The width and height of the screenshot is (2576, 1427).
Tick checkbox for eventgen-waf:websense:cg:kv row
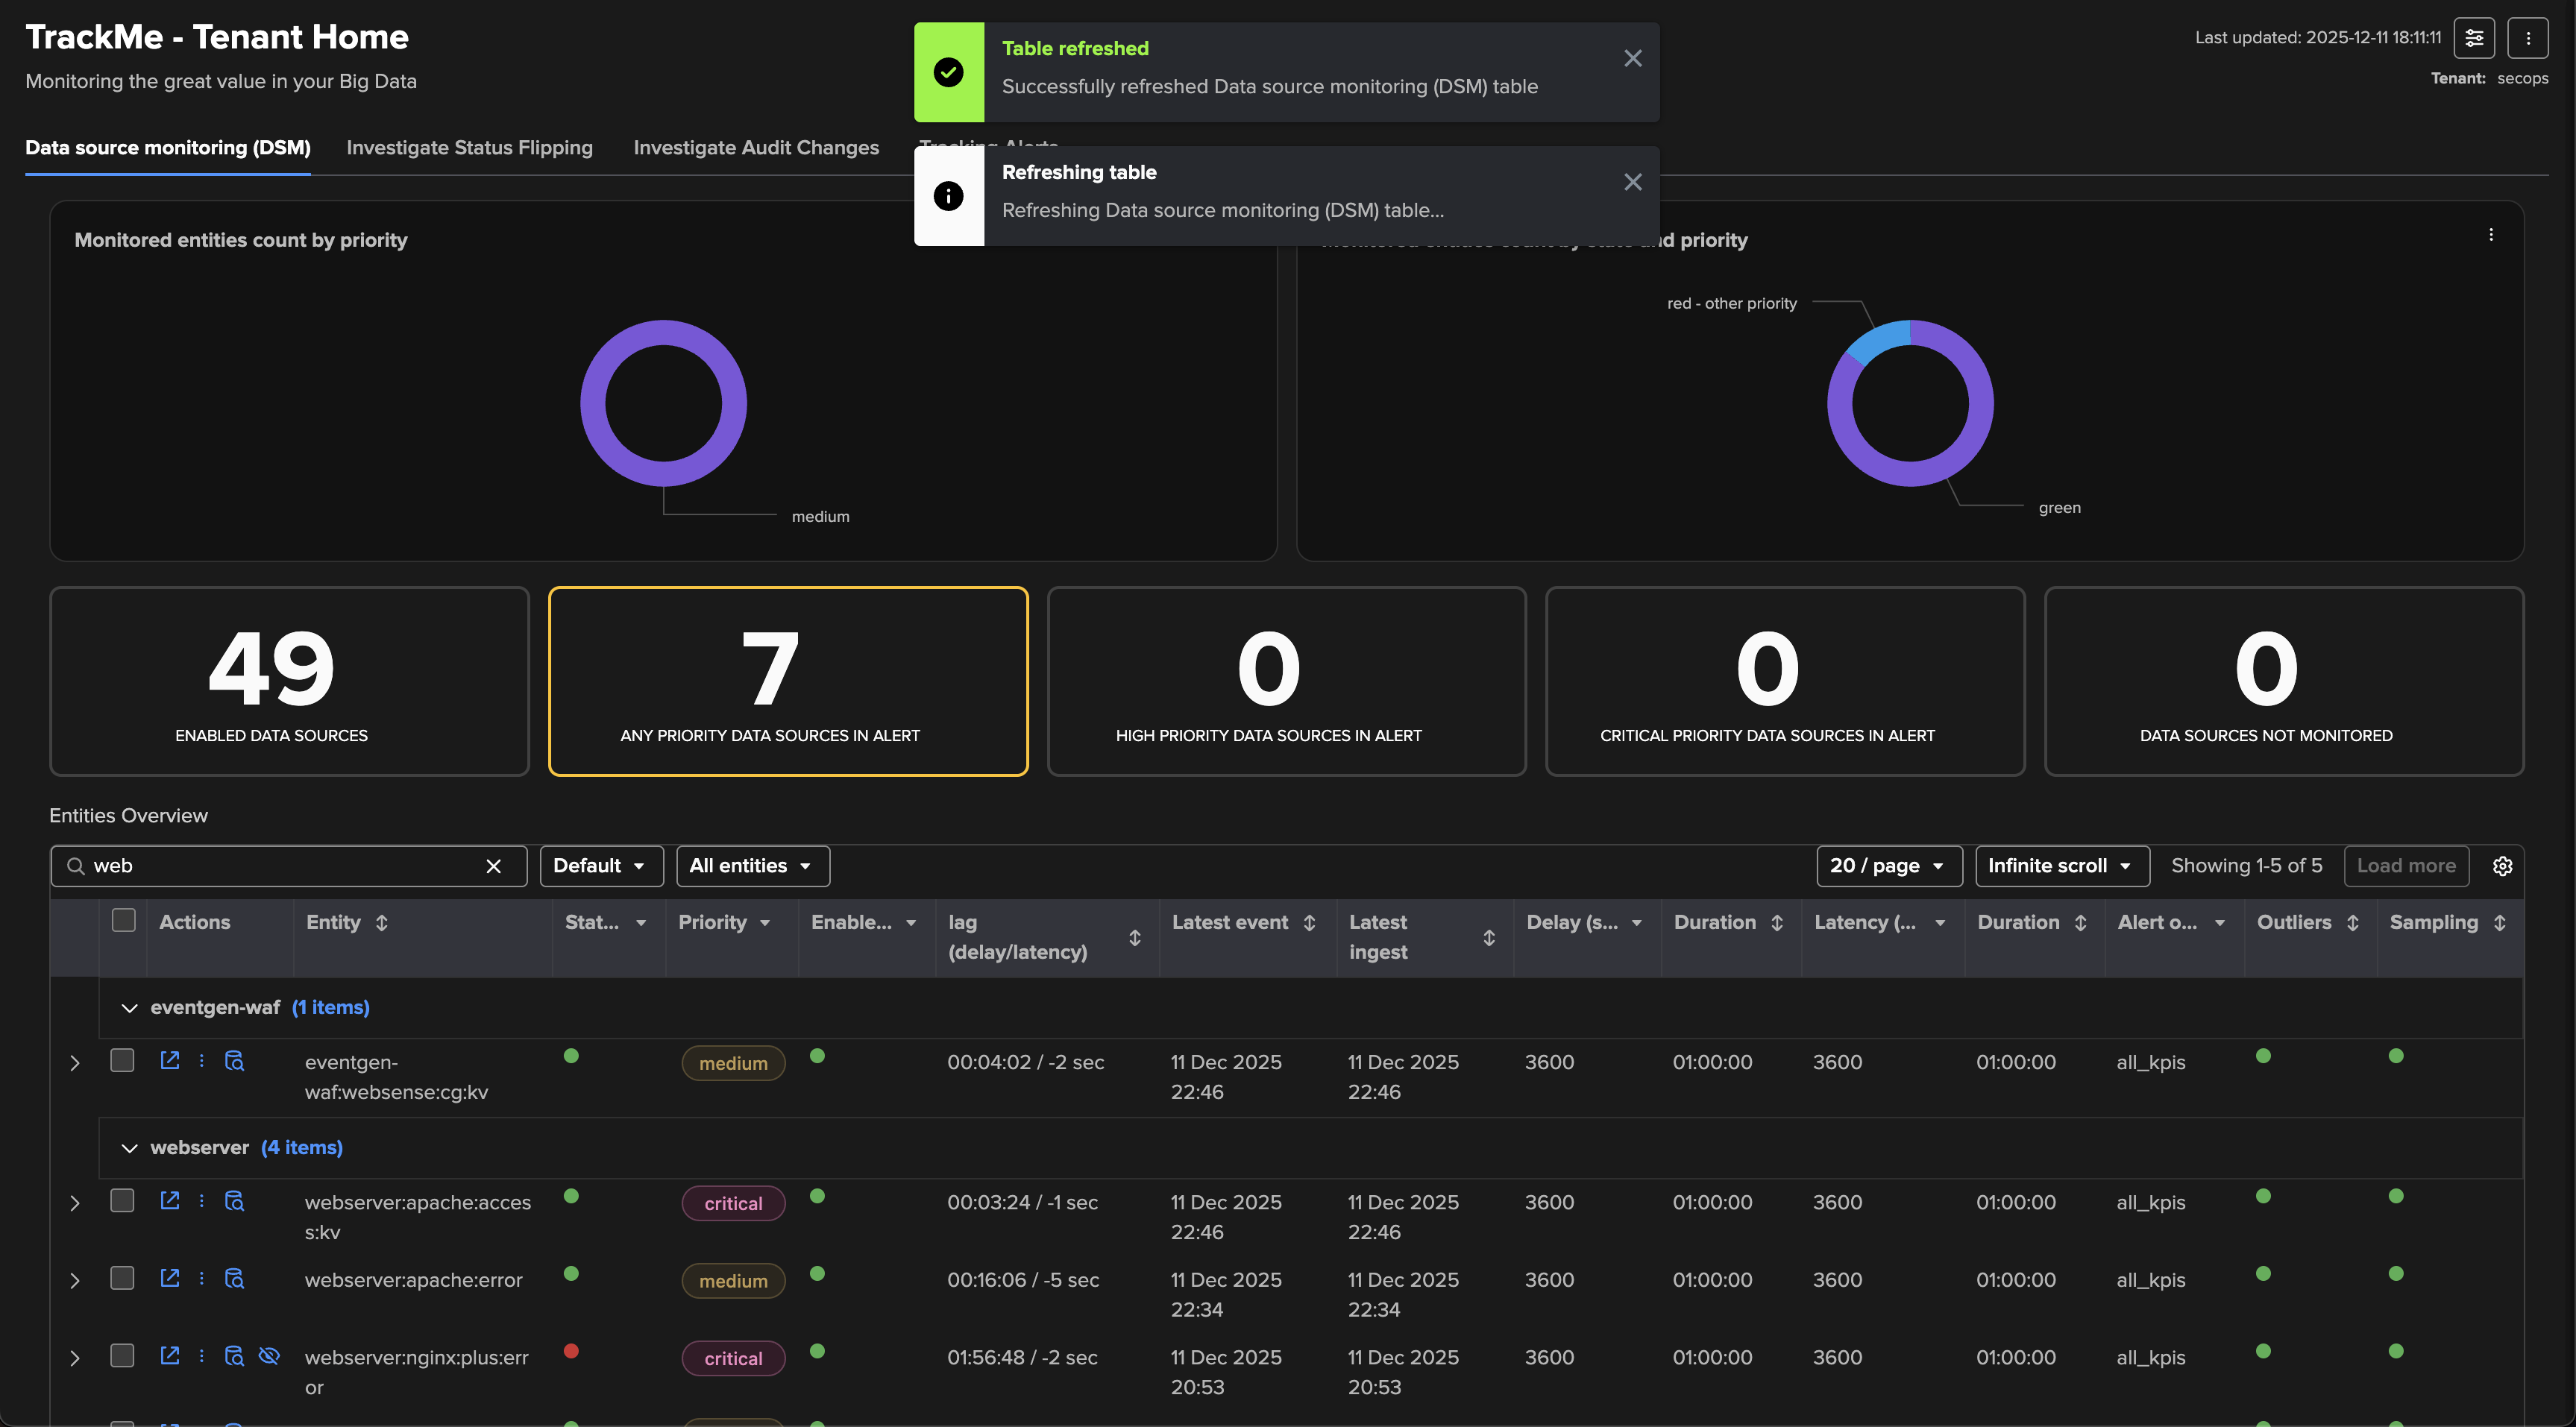pos(122,1060)
